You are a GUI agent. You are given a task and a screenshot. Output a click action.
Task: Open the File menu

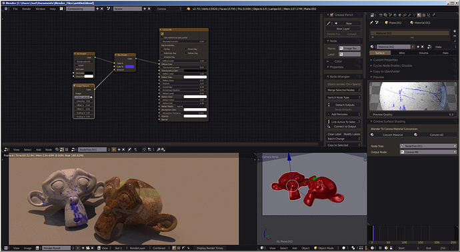tap(15, 9)
